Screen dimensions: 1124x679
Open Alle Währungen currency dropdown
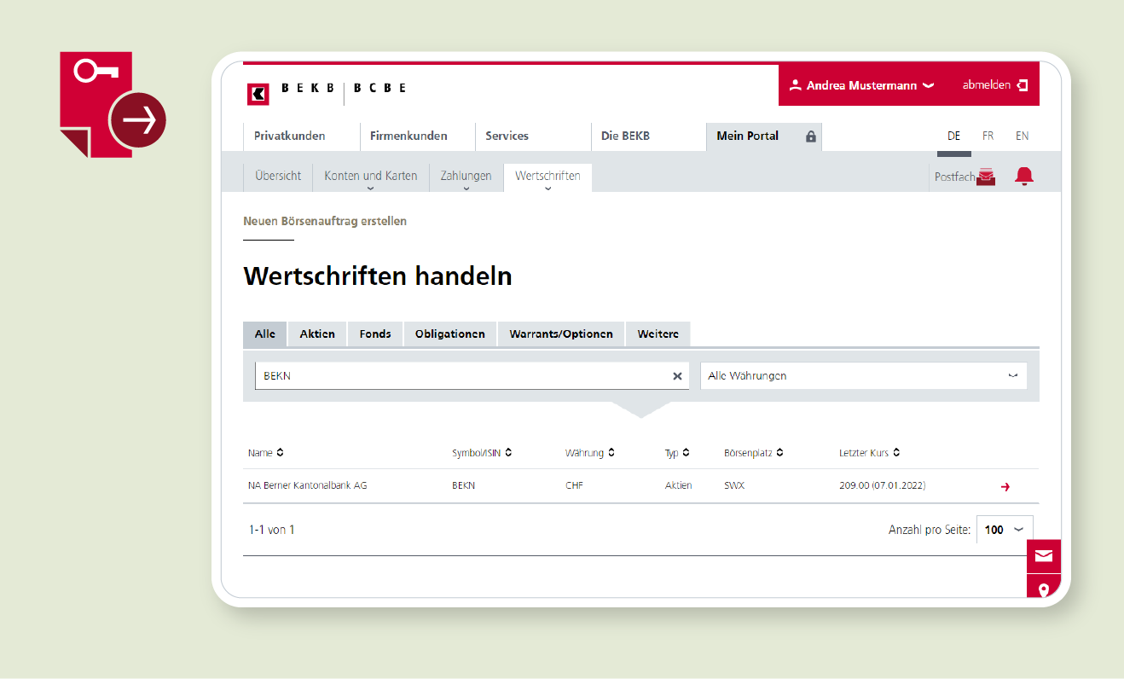pos(863,376)
